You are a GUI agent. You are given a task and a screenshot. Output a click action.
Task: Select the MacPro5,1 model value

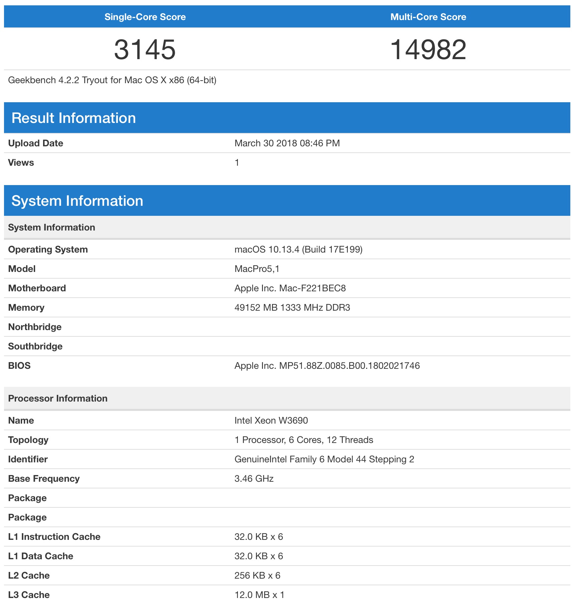[257, 269]
